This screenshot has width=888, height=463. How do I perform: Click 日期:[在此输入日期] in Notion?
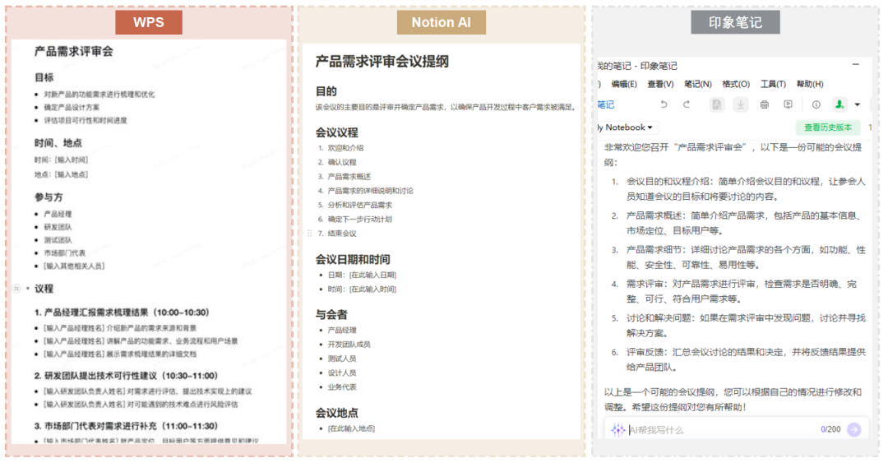coord(362,275)
